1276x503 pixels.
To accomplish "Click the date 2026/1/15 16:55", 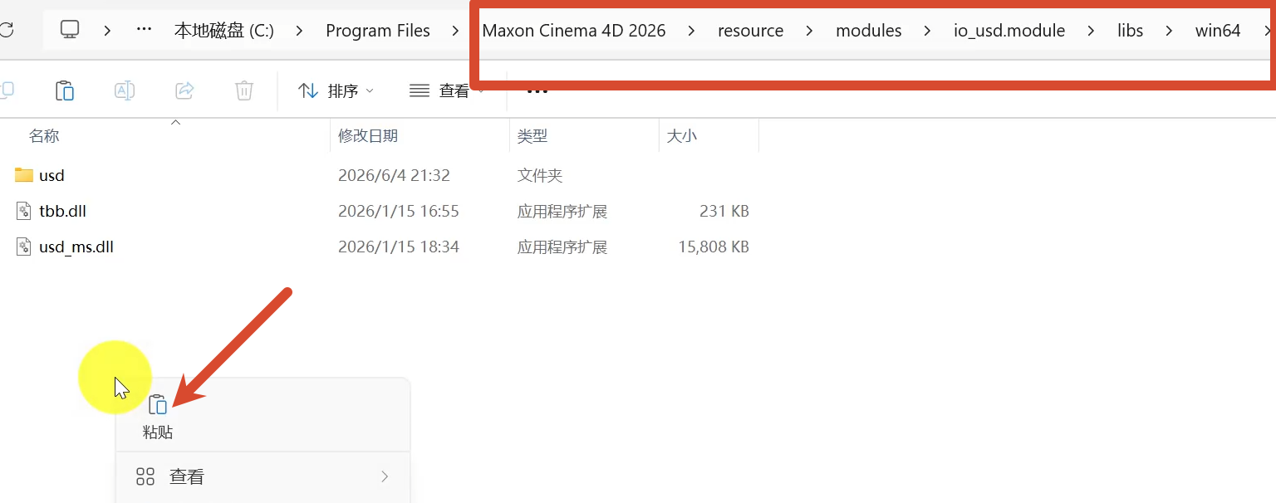I will tap(399, 211).
